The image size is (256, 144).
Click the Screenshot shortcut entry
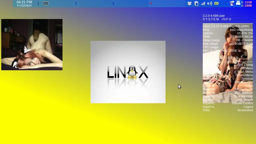click(245, 110)
